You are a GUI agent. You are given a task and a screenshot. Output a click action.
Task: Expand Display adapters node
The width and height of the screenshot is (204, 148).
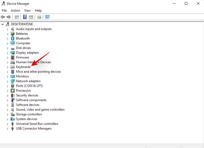7,53
